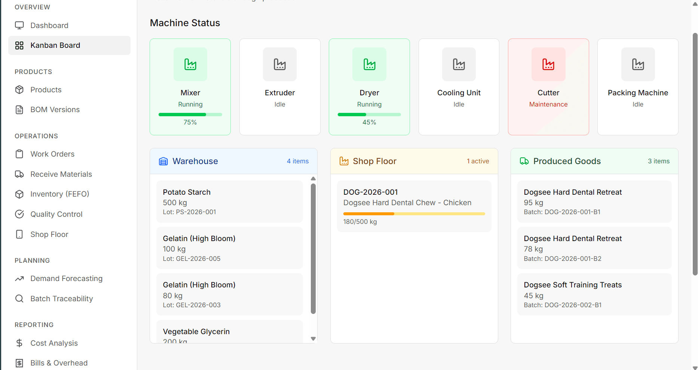Image resolution: width=698 pixels, height=370 pixels.
Task: Click the green Produced Goods truck icon
Action: (x=524, y=161)
